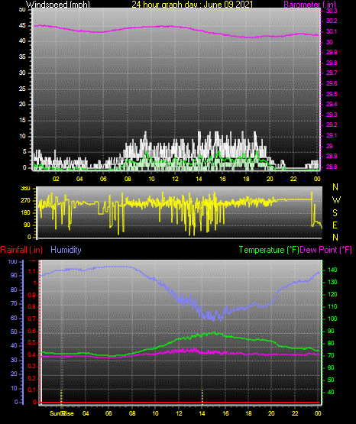This screenshot has width=356, height=424.
Task: Click the 29.1 barometer axis value
Action: pos(332,135)
